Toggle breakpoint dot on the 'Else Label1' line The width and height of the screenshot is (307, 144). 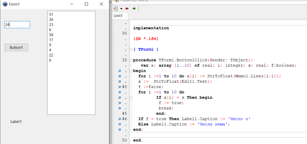click(120, 124)
